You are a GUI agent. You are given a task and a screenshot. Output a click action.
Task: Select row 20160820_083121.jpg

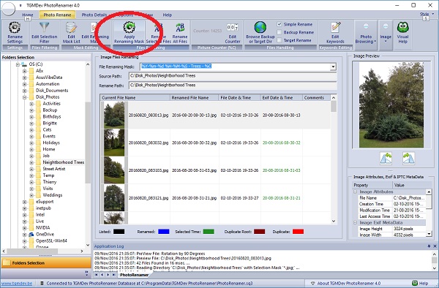(x=215, y=198)
